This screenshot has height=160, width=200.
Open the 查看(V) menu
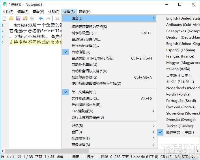pos(38,12)
